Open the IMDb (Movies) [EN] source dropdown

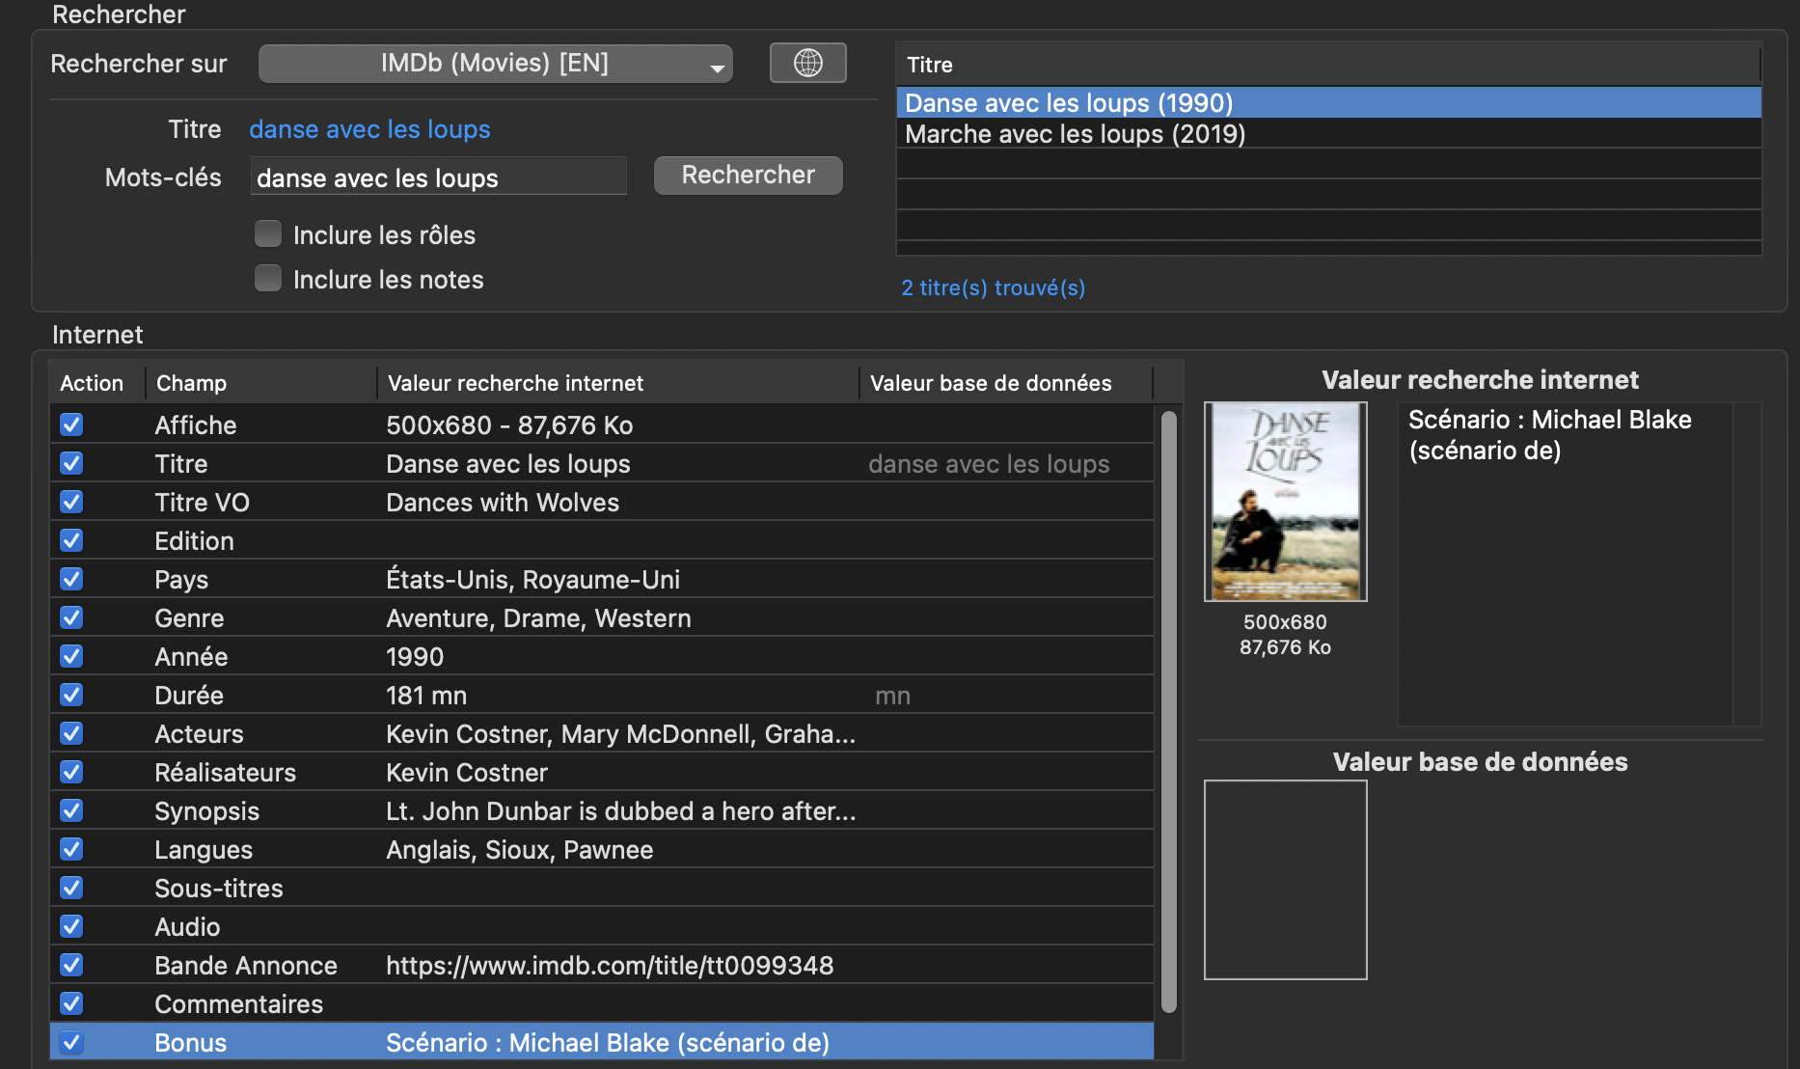(x=495, y=64)
